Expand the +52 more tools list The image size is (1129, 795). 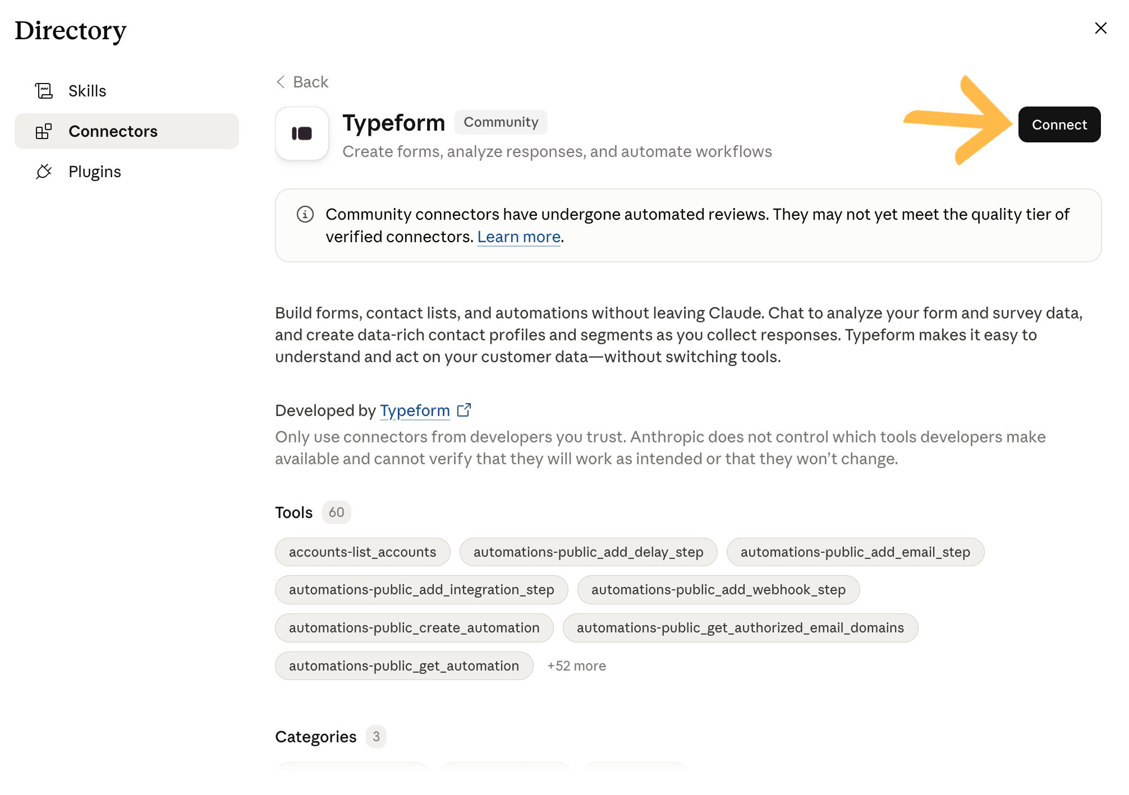[x=577, y=665]
